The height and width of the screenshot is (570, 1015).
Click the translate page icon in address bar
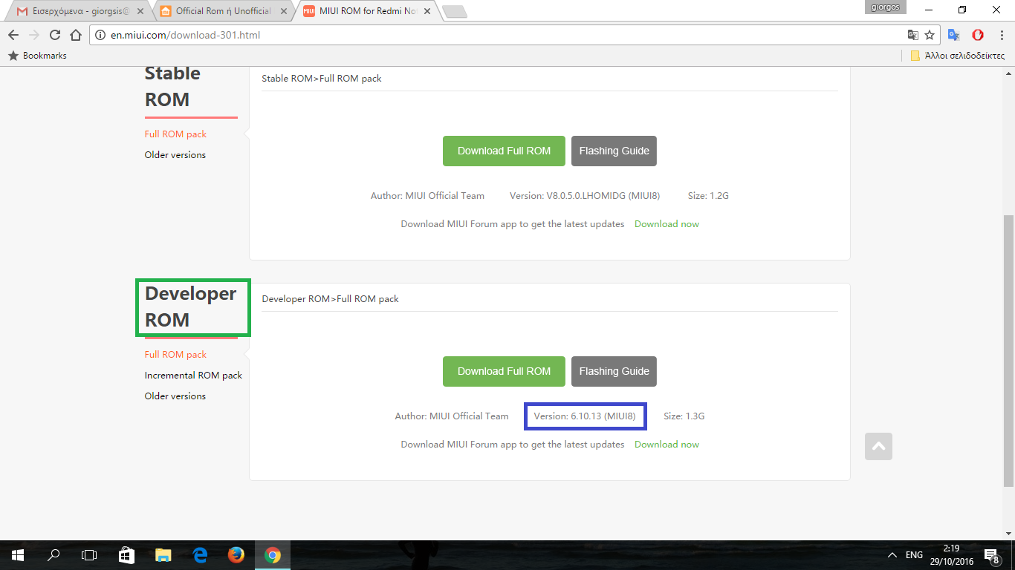(912, 35)
